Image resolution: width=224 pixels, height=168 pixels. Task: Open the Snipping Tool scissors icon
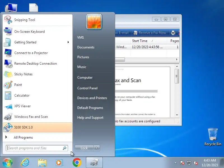coord(8,20)
